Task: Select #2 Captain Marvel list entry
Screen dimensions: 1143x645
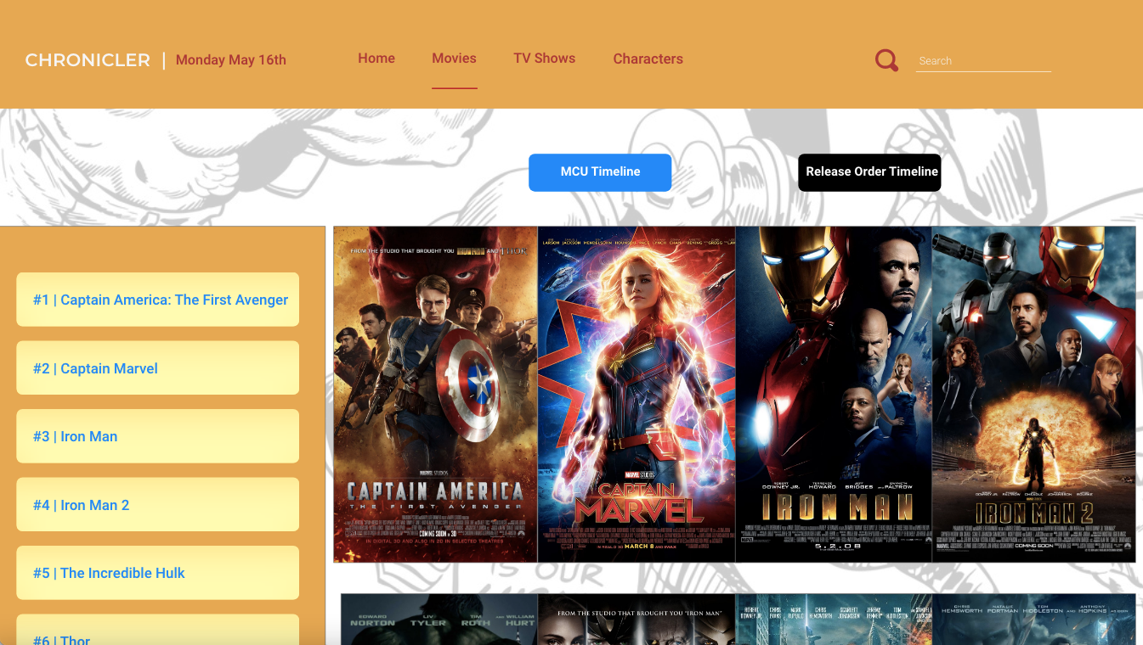Action: tap(158, 368)
